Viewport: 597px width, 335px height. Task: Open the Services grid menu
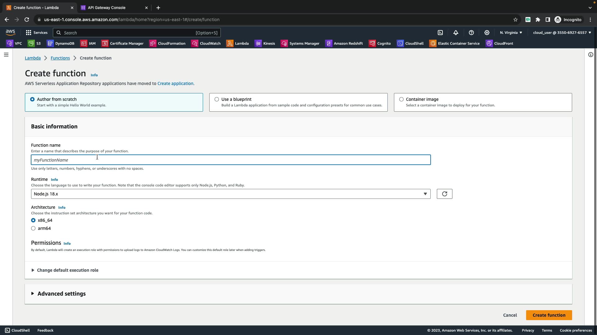pyautogui.click(x=37, y=33)
